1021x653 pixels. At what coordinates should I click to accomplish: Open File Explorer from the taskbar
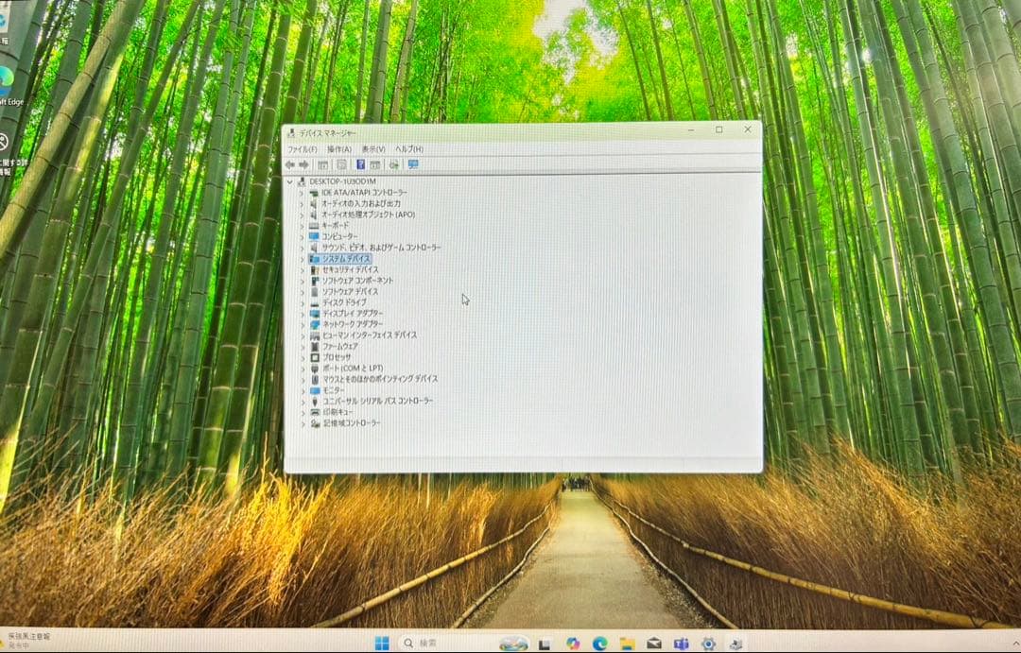tap(626, 644)
